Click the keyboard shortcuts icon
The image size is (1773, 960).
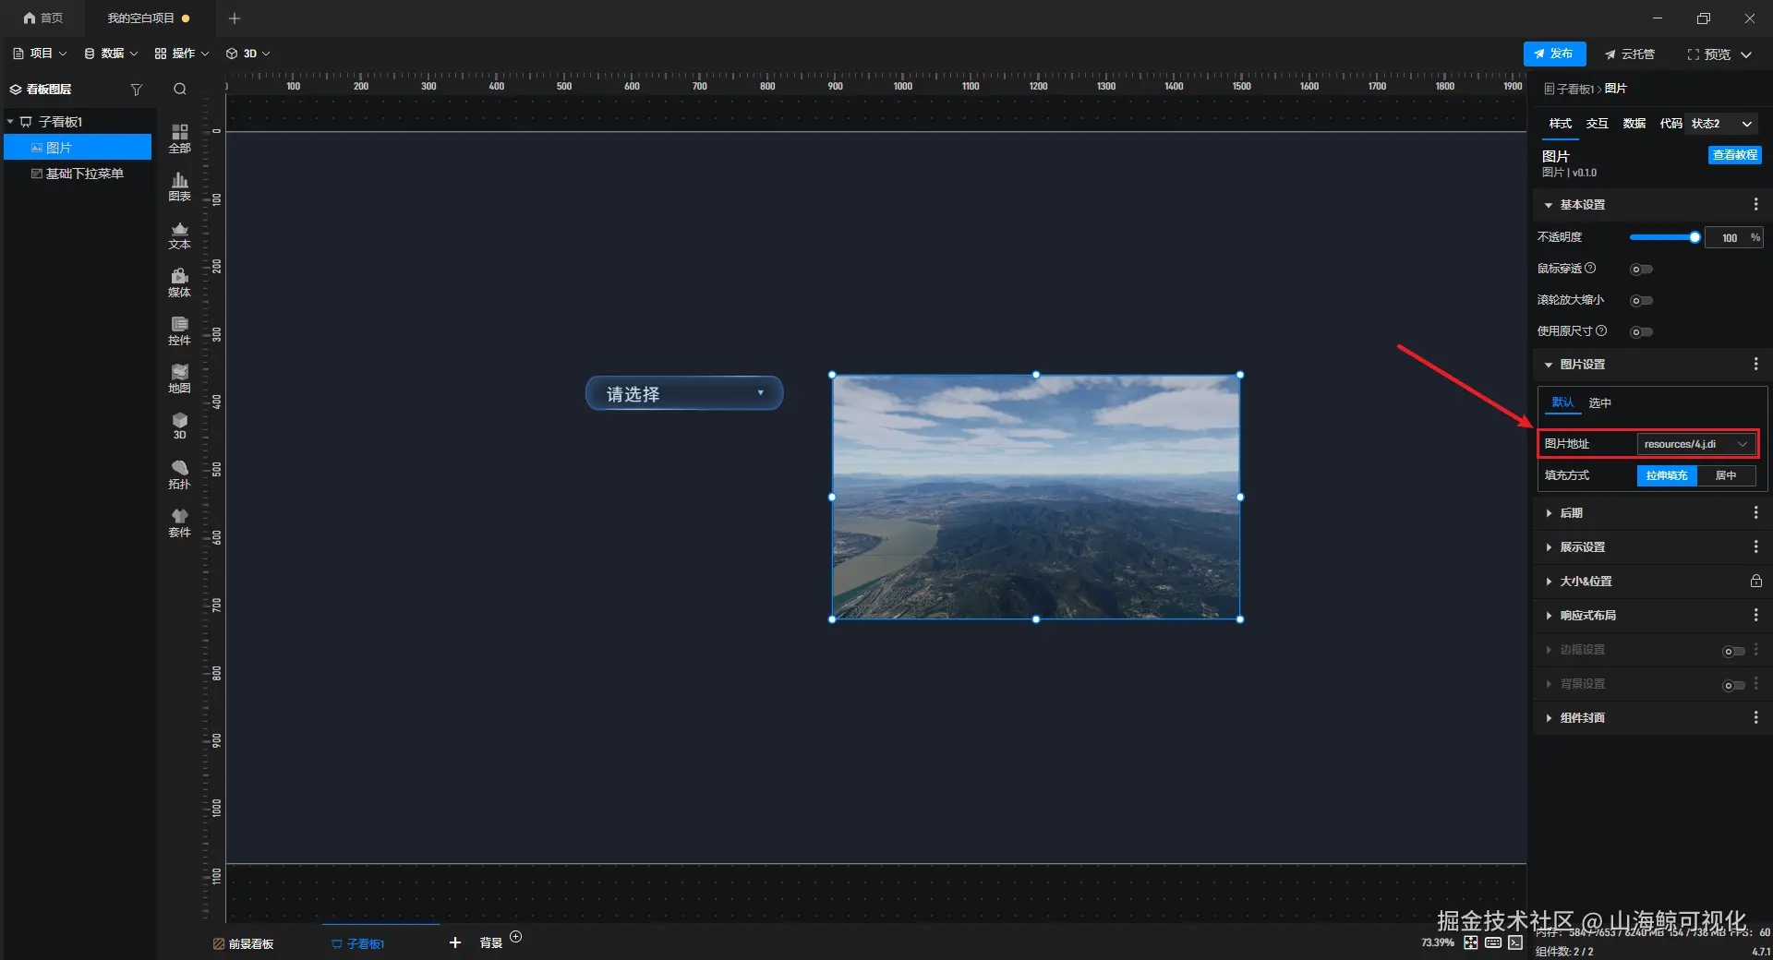coord(1493,942)
